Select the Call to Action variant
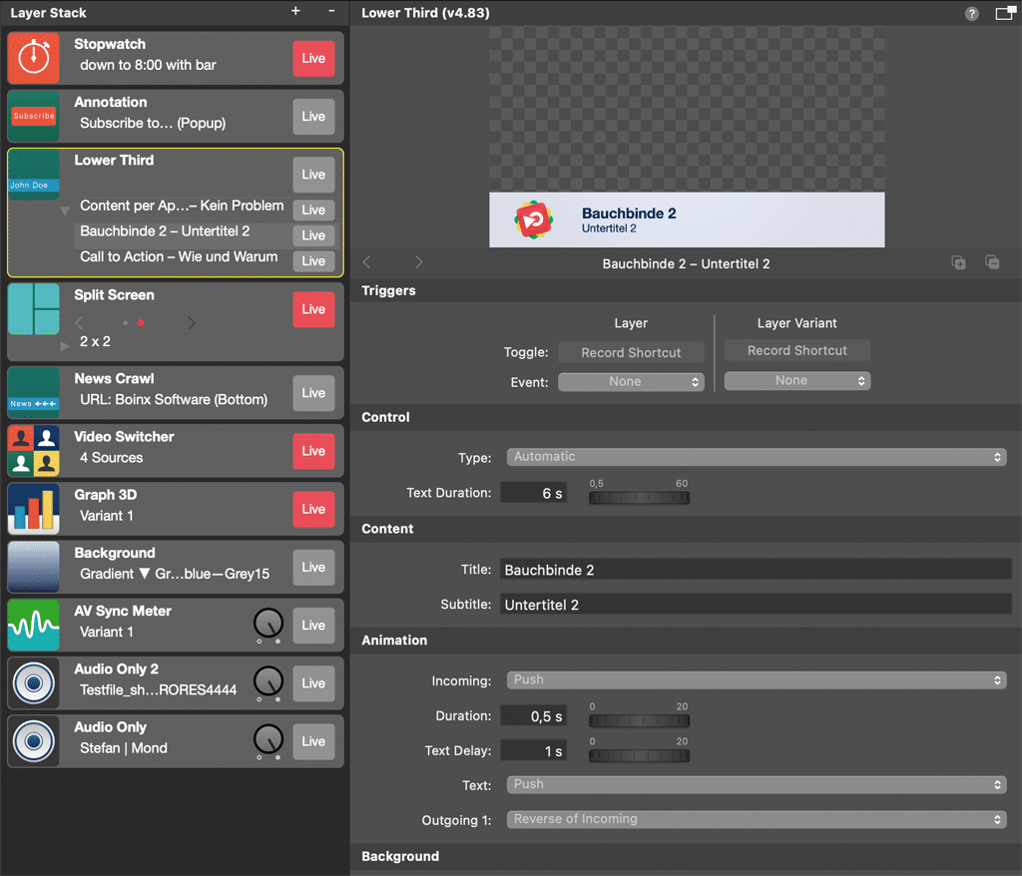Screen dimensions: 1022x876 click(179, 257)
